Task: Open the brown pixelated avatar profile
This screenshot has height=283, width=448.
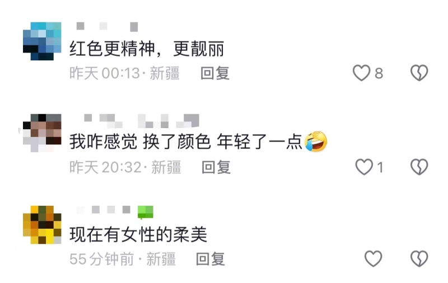Action: (x=42, y=133)
